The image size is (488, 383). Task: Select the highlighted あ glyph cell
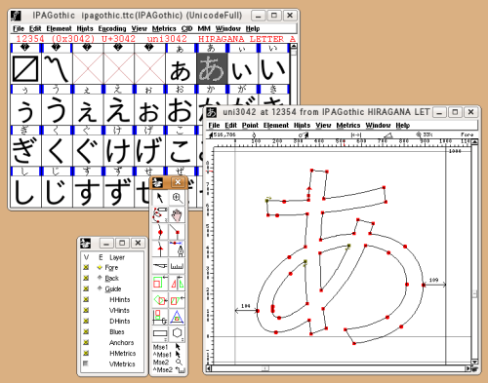212,68
